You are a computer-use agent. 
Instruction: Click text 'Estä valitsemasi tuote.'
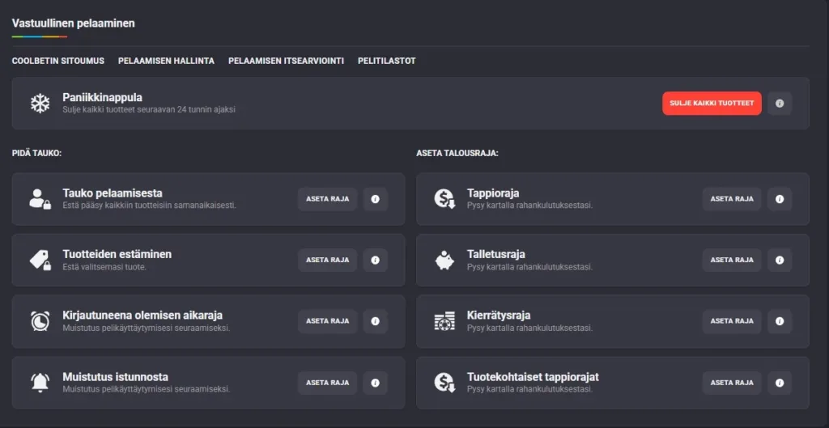click(x=104, y=267)
